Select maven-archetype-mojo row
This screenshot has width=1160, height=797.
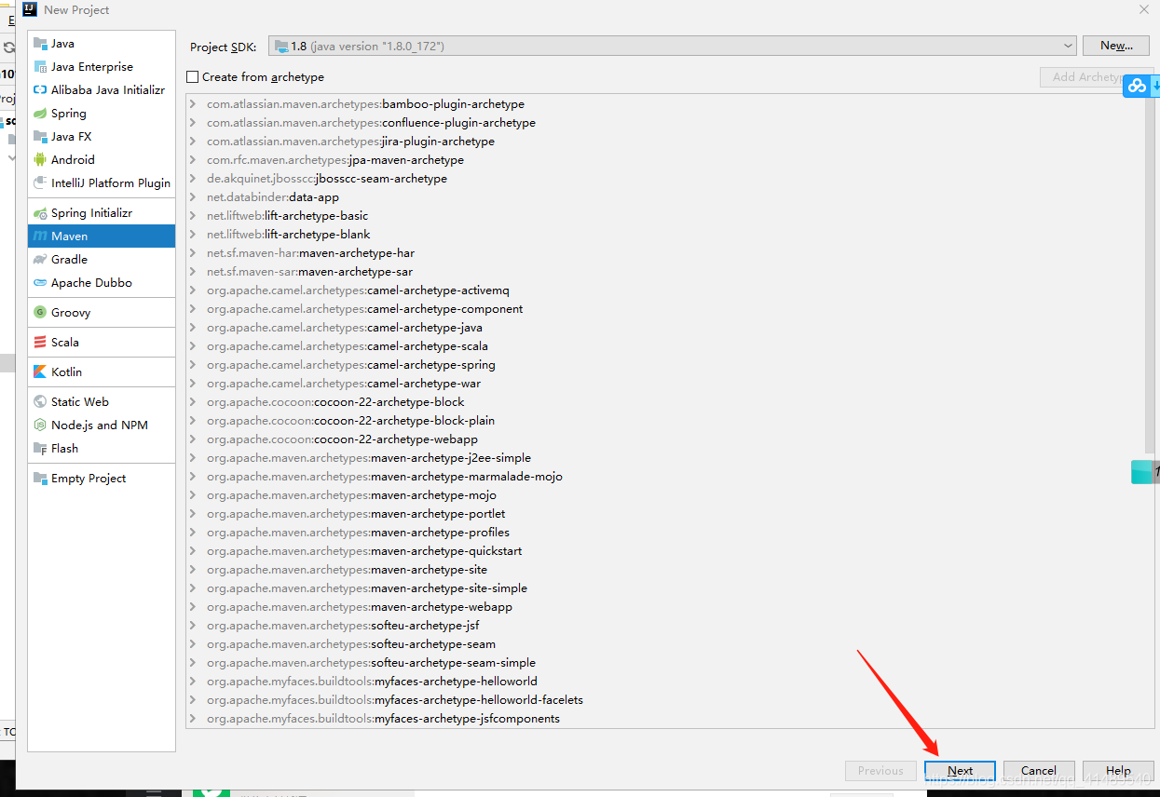point(665,495)
